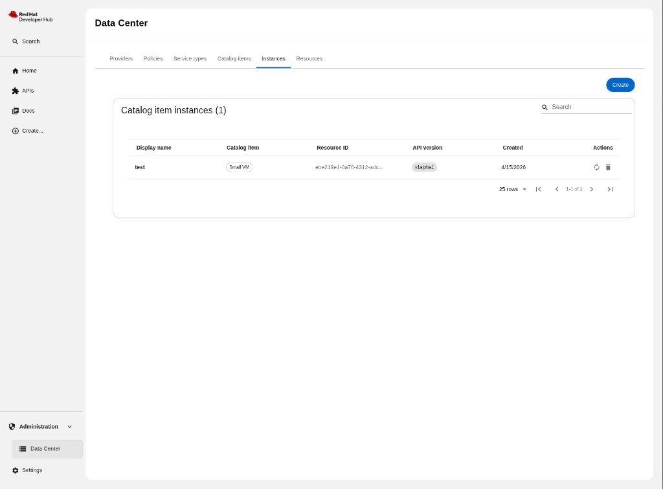Screen dimensions: 663x489
Task: Go to previous page of table
Action: coord(557,190)
